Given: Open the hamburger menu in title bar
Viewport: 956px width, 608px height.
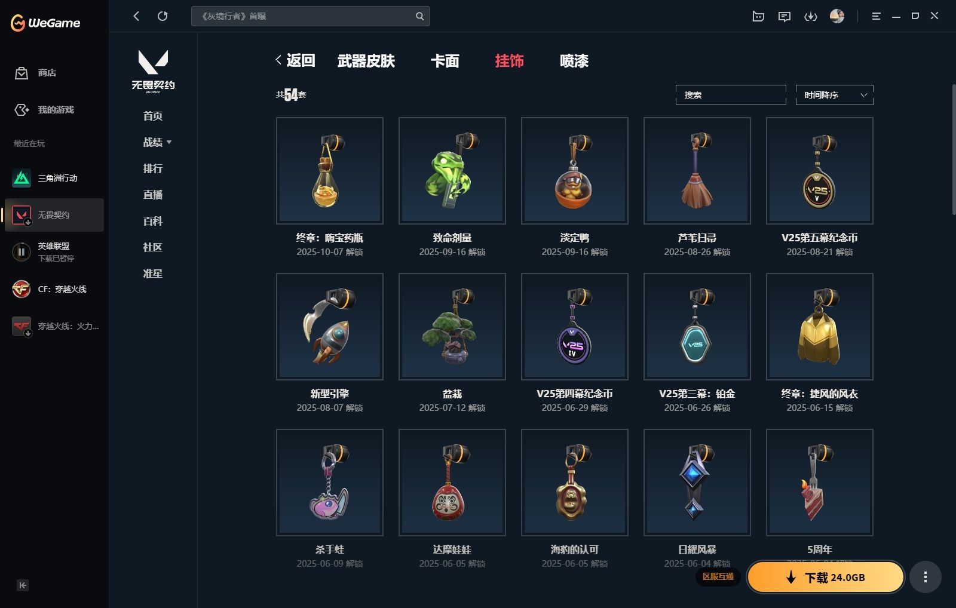Looking at the screenshot, I should (876, 17).
